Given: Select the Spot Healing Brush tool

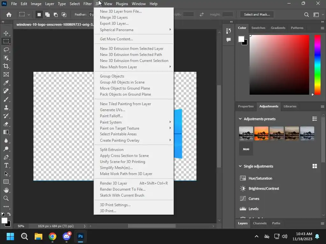Looking at the screenshot, I should [6, 91].
